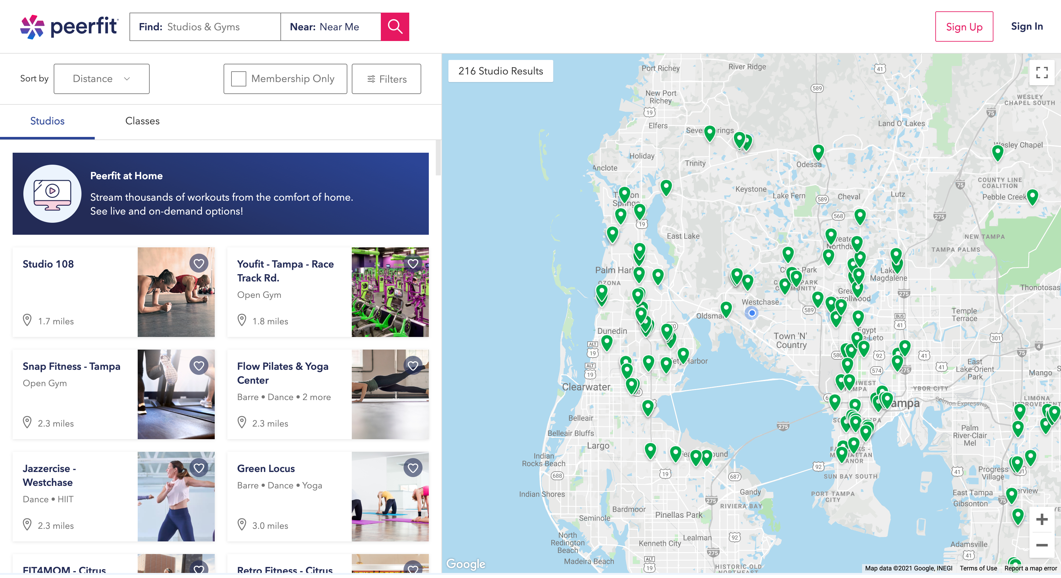
Task: Open the Flow Pilates & Yoga Center listing
Action: (x=283, y=373)
